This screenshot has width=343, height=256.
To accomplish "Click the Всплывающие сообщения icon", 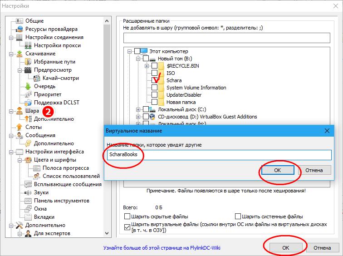I will pos(28,184).
